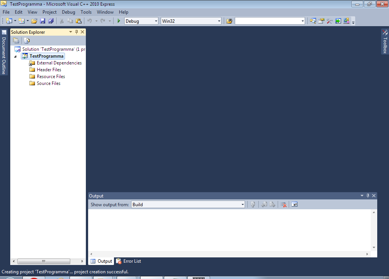Click the Properties icon in Solution Explorer
This screenshot has width=389, height=279.
tap(16, 40)
